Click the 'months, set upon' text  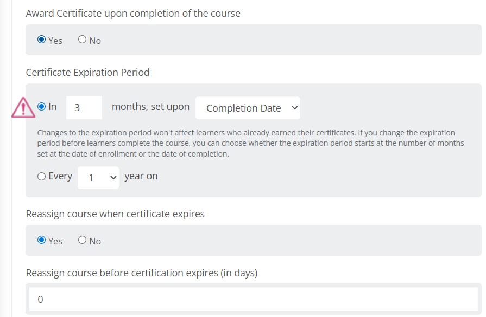(150, 107)
